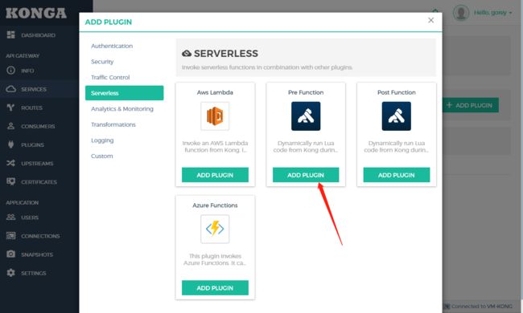The width and height of the screenshot is (523, 313).
Task: Add the Pre Function plugin
Action: pos(306,175)
